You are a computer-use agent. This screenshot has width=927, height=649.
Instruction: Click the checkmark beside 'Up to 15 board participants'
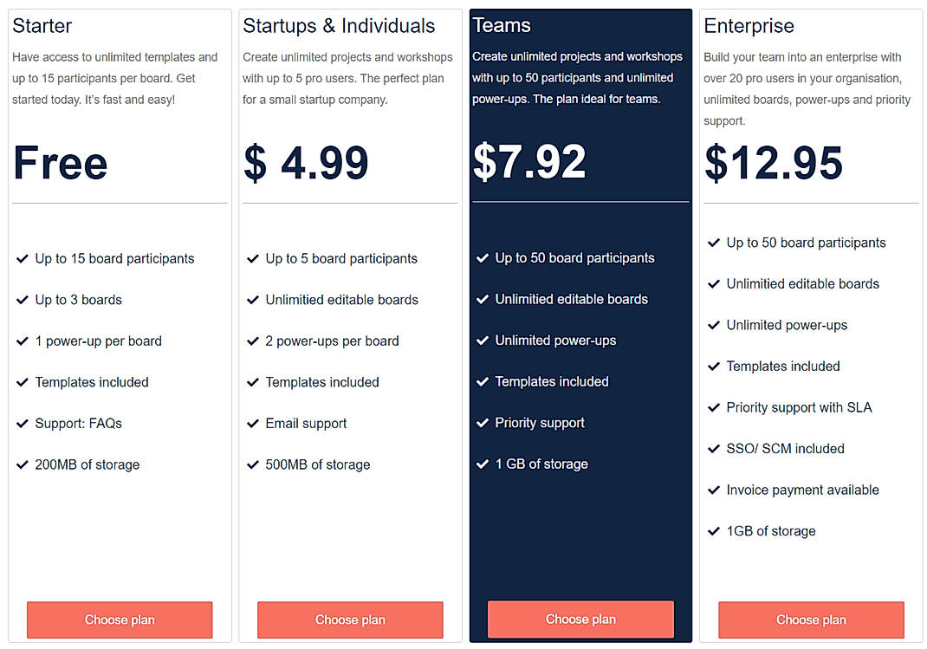23,258
